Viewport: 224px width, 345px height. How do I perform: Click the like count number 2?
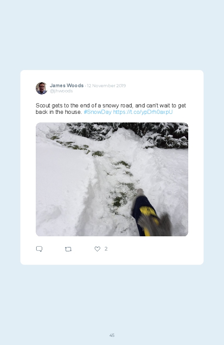(106, 249)
